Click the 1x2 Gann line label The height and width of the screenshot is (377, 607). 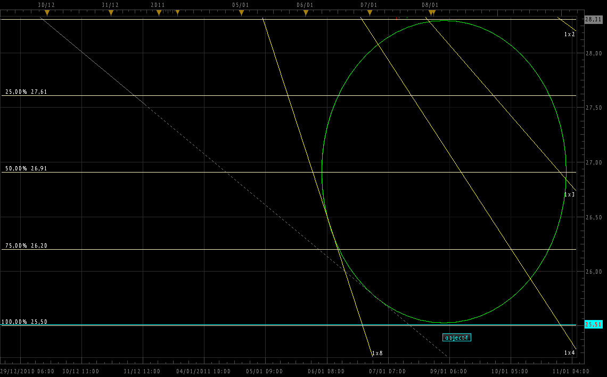pos(569,34)
